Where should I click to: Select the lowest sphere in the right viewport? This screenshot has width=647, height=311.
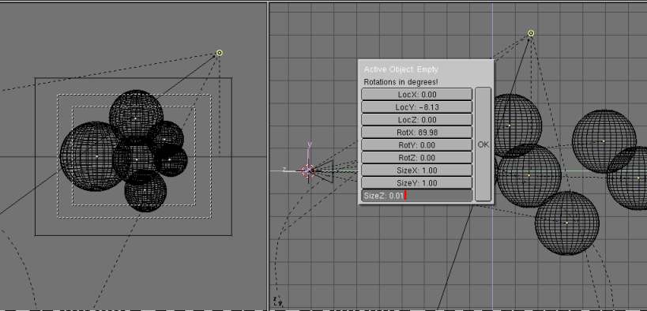tap(567, 223)
